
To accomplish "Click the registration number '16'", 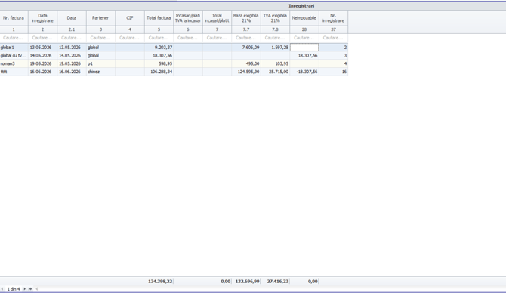I will click(x=344, y=72).
